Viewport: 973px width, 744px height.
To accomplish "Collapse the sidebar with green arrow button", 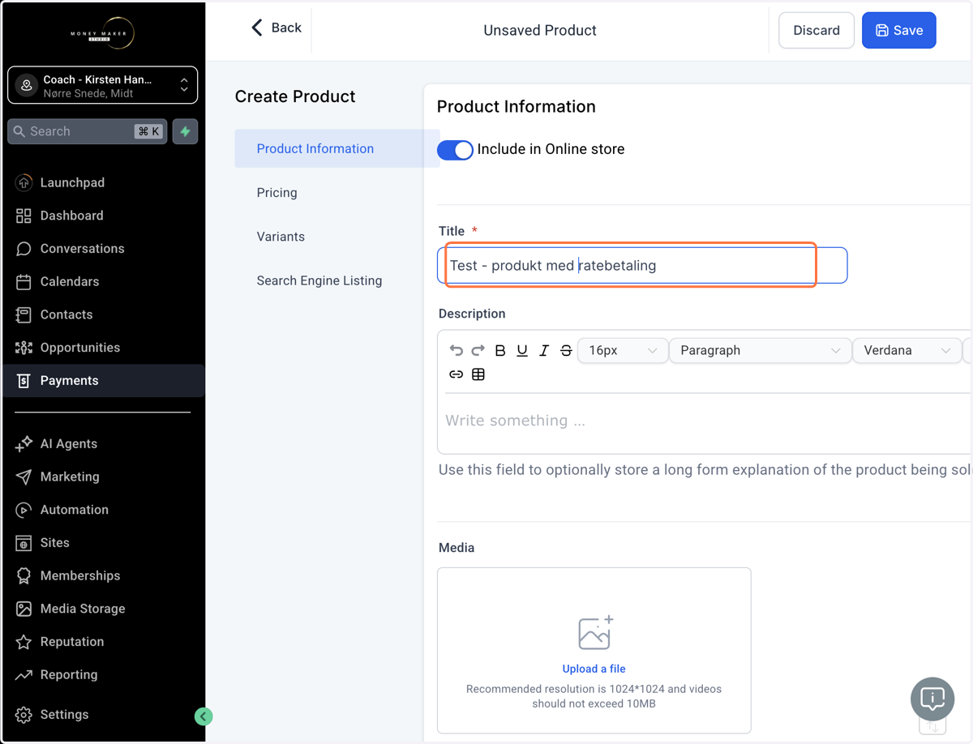I will [204, 716].
